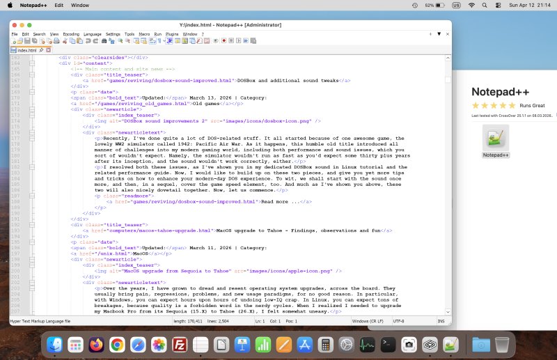Click the Paste clipboard icon

[x=79, y=41]
